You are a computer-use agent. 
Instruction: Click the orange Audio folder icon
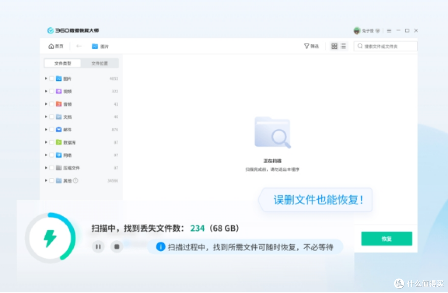(59, 104)
